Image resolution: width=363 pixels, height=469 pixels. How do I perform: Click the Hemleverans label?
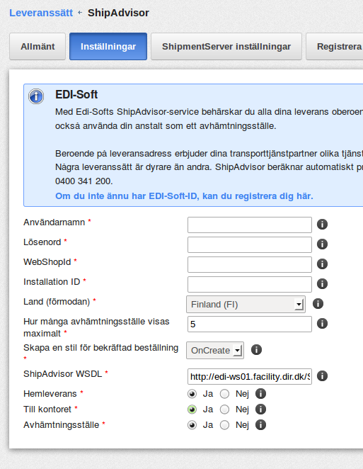50,394
